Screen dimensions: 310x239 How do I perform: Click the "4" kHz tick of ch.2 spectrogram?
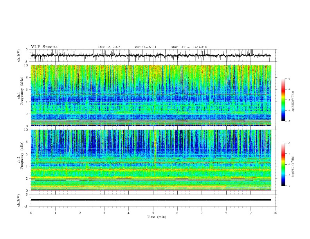(27, 166)
